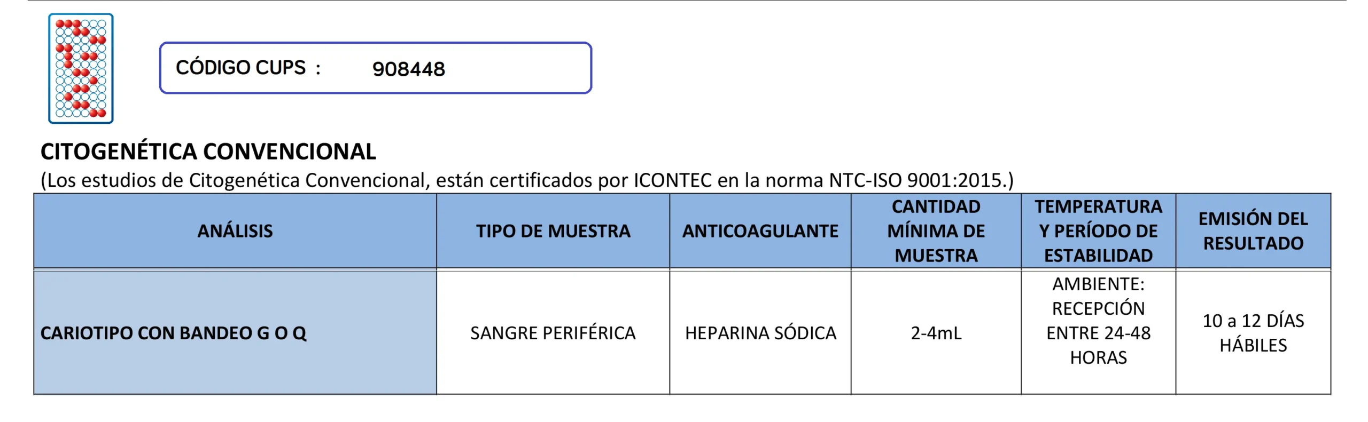
Task: Click the ANTICOAGULANTE column header
Action: 760,231
